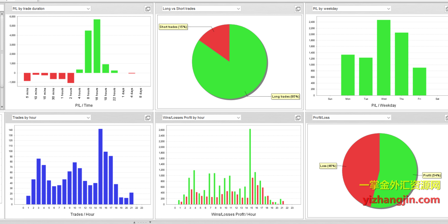Viewport: 448px width, 224px height.
Task: Open the Profit/Loss chart selector dropdown
Action: tap(388, 118)
